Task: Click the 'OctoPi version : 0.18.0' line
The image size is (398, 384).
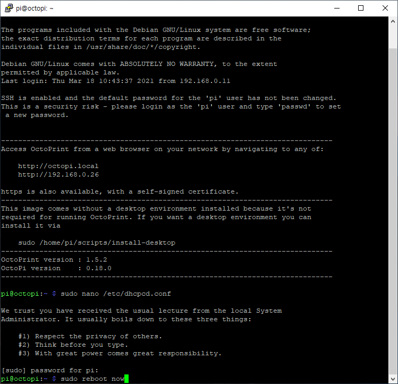Action: (x=56, y=268)
